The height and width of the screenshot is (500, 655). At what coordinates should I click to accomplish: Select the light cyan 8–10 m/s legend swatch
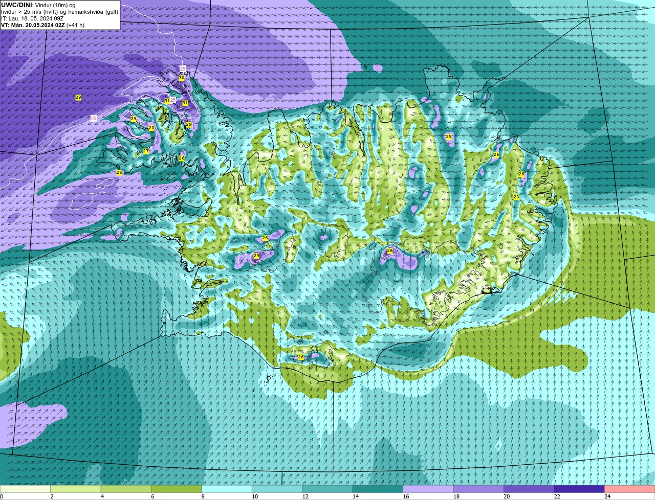pos(227,489)
